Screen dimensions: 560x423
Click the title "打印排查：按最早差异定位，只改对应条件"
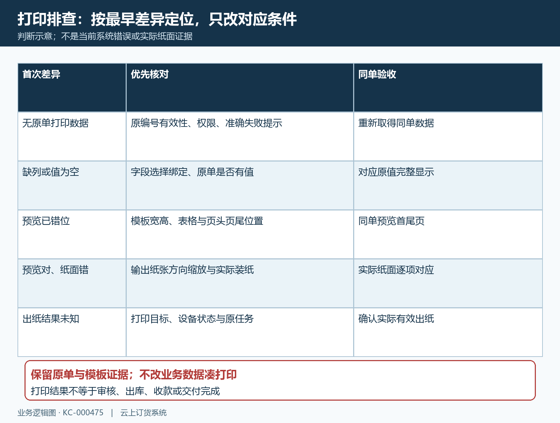pyautogui.click(x=157, y=19)
